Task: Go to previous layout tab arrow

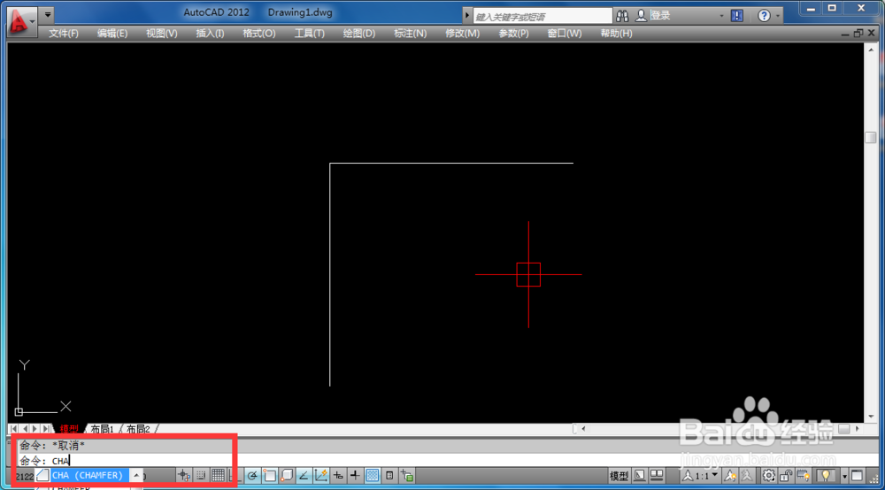Action: coord(25,429)
